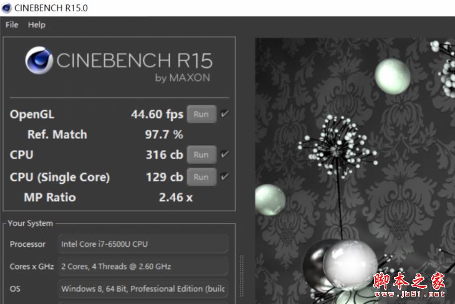Image resolution: width=455 pixels, height=304 pixels.
Task: Click the CINEBENCH R15.0 window title
Action: point(51,8)
